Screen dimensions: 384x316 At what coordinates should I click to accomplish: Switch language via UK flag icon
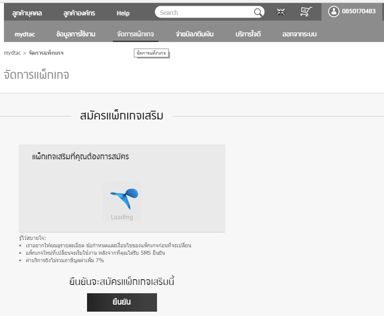click(x=281, y=11)
